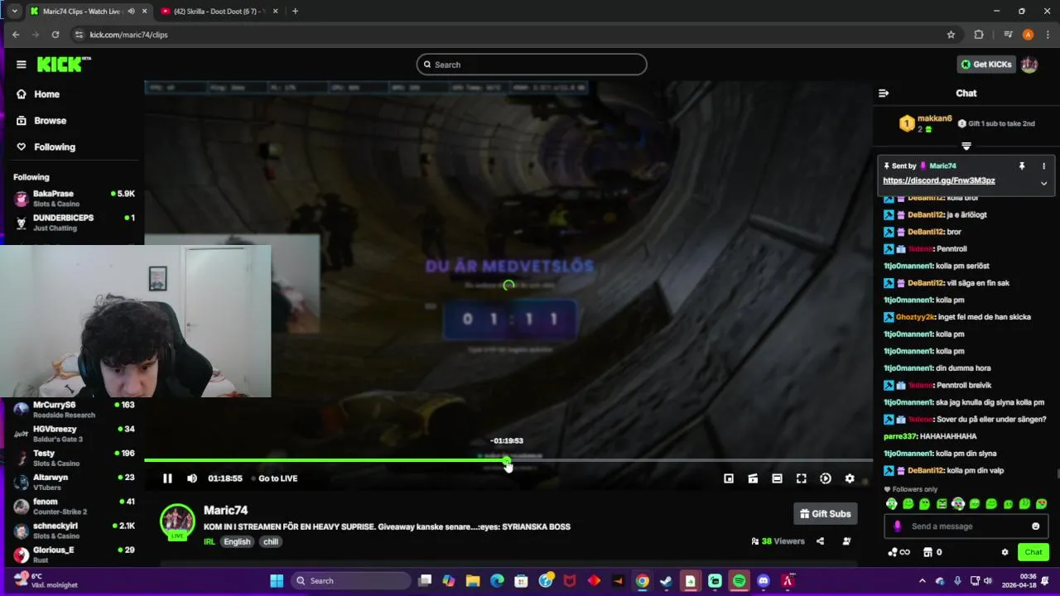Enable mini player mode

[729, 478]
